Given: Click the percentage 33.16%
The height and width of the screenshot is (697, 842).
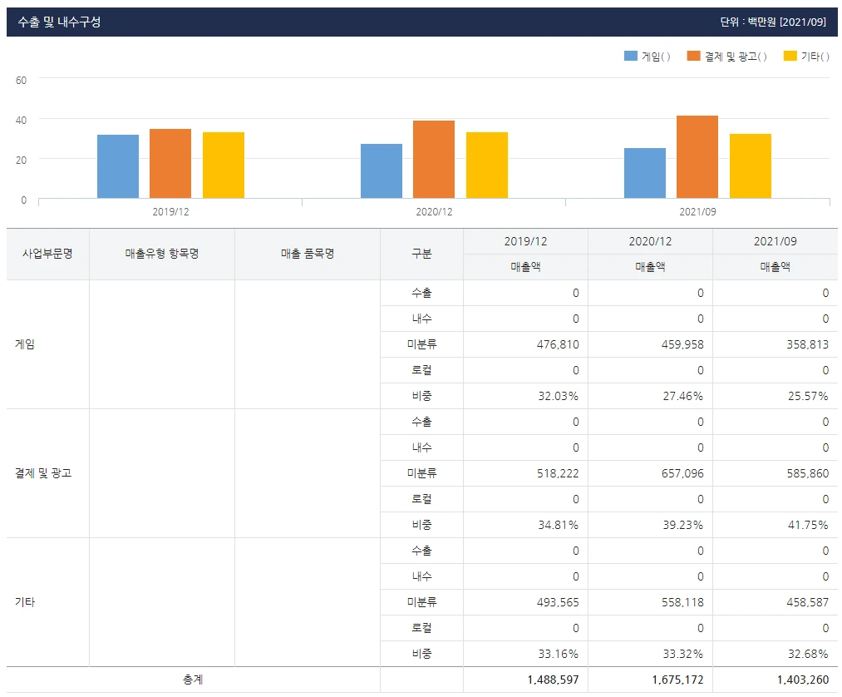Looking at the screenshot, I should pos(559,654).
